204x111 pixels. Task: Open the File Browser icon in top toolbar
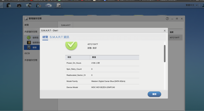click(9, 5)
